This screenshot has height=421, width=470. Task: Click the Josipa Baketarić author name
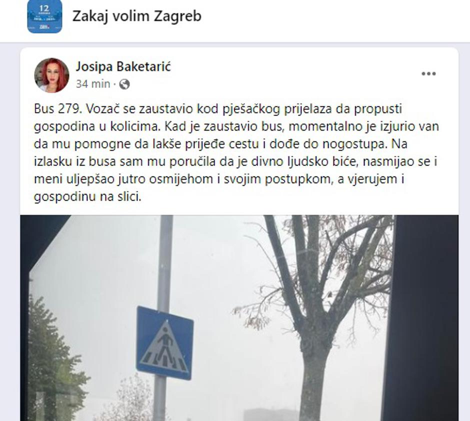[123, 66]
